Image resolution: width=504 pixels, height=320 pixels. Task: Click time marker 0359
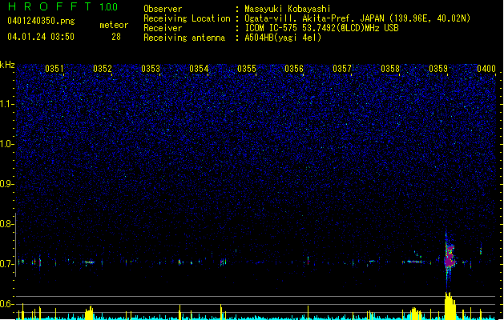pyautogui.click(x=438, y=69)
